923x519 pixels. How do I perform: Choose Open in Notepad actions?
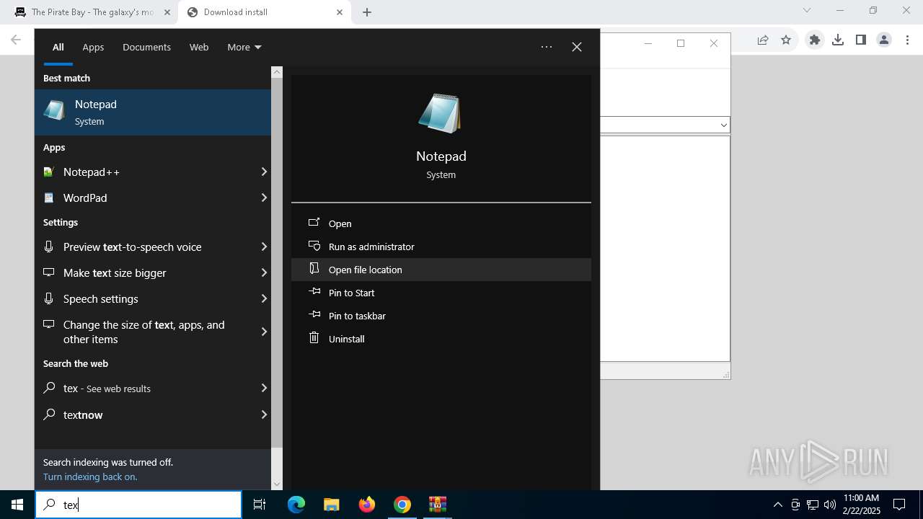click(441, 223)
